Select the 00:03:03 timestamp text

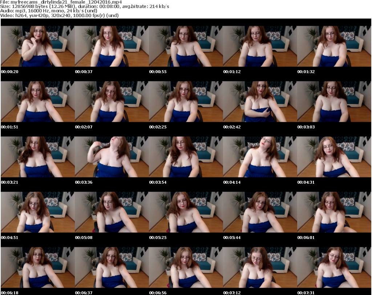click(306, 127)
